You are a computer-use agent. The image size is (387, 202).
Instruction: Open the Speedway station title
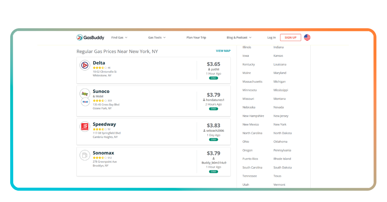(104, 124)
